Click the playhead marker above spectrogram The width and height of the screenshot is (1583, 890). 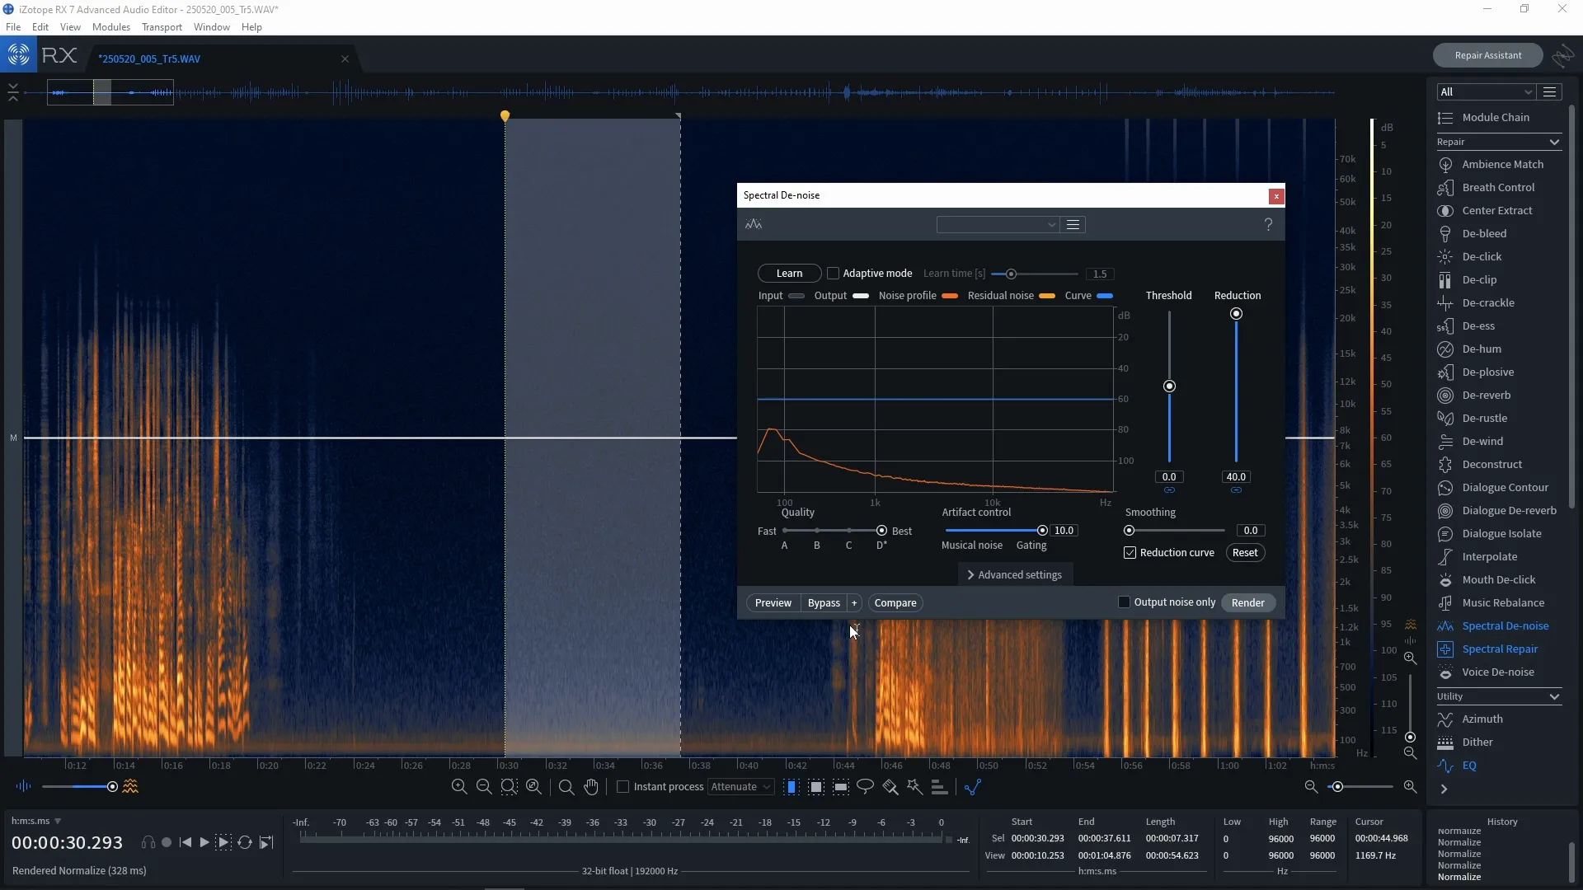pos(505,116)
